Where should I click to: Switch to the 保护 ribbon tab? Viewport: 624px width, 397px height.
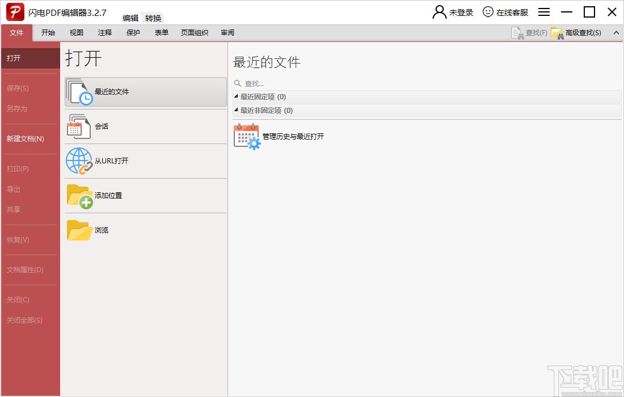click(133, 33)
